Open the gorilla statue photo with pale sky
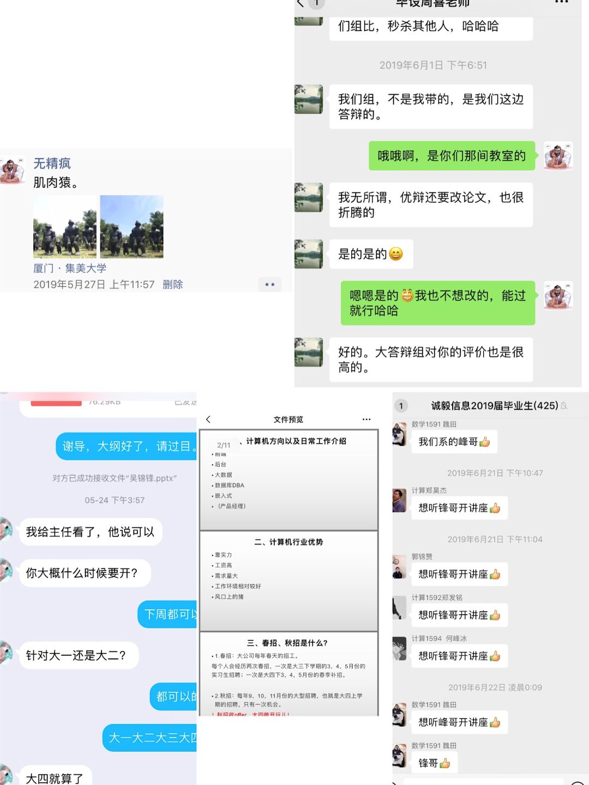This screenshot has height=785, width=589. pyautogui.click(x=65, y=226)
